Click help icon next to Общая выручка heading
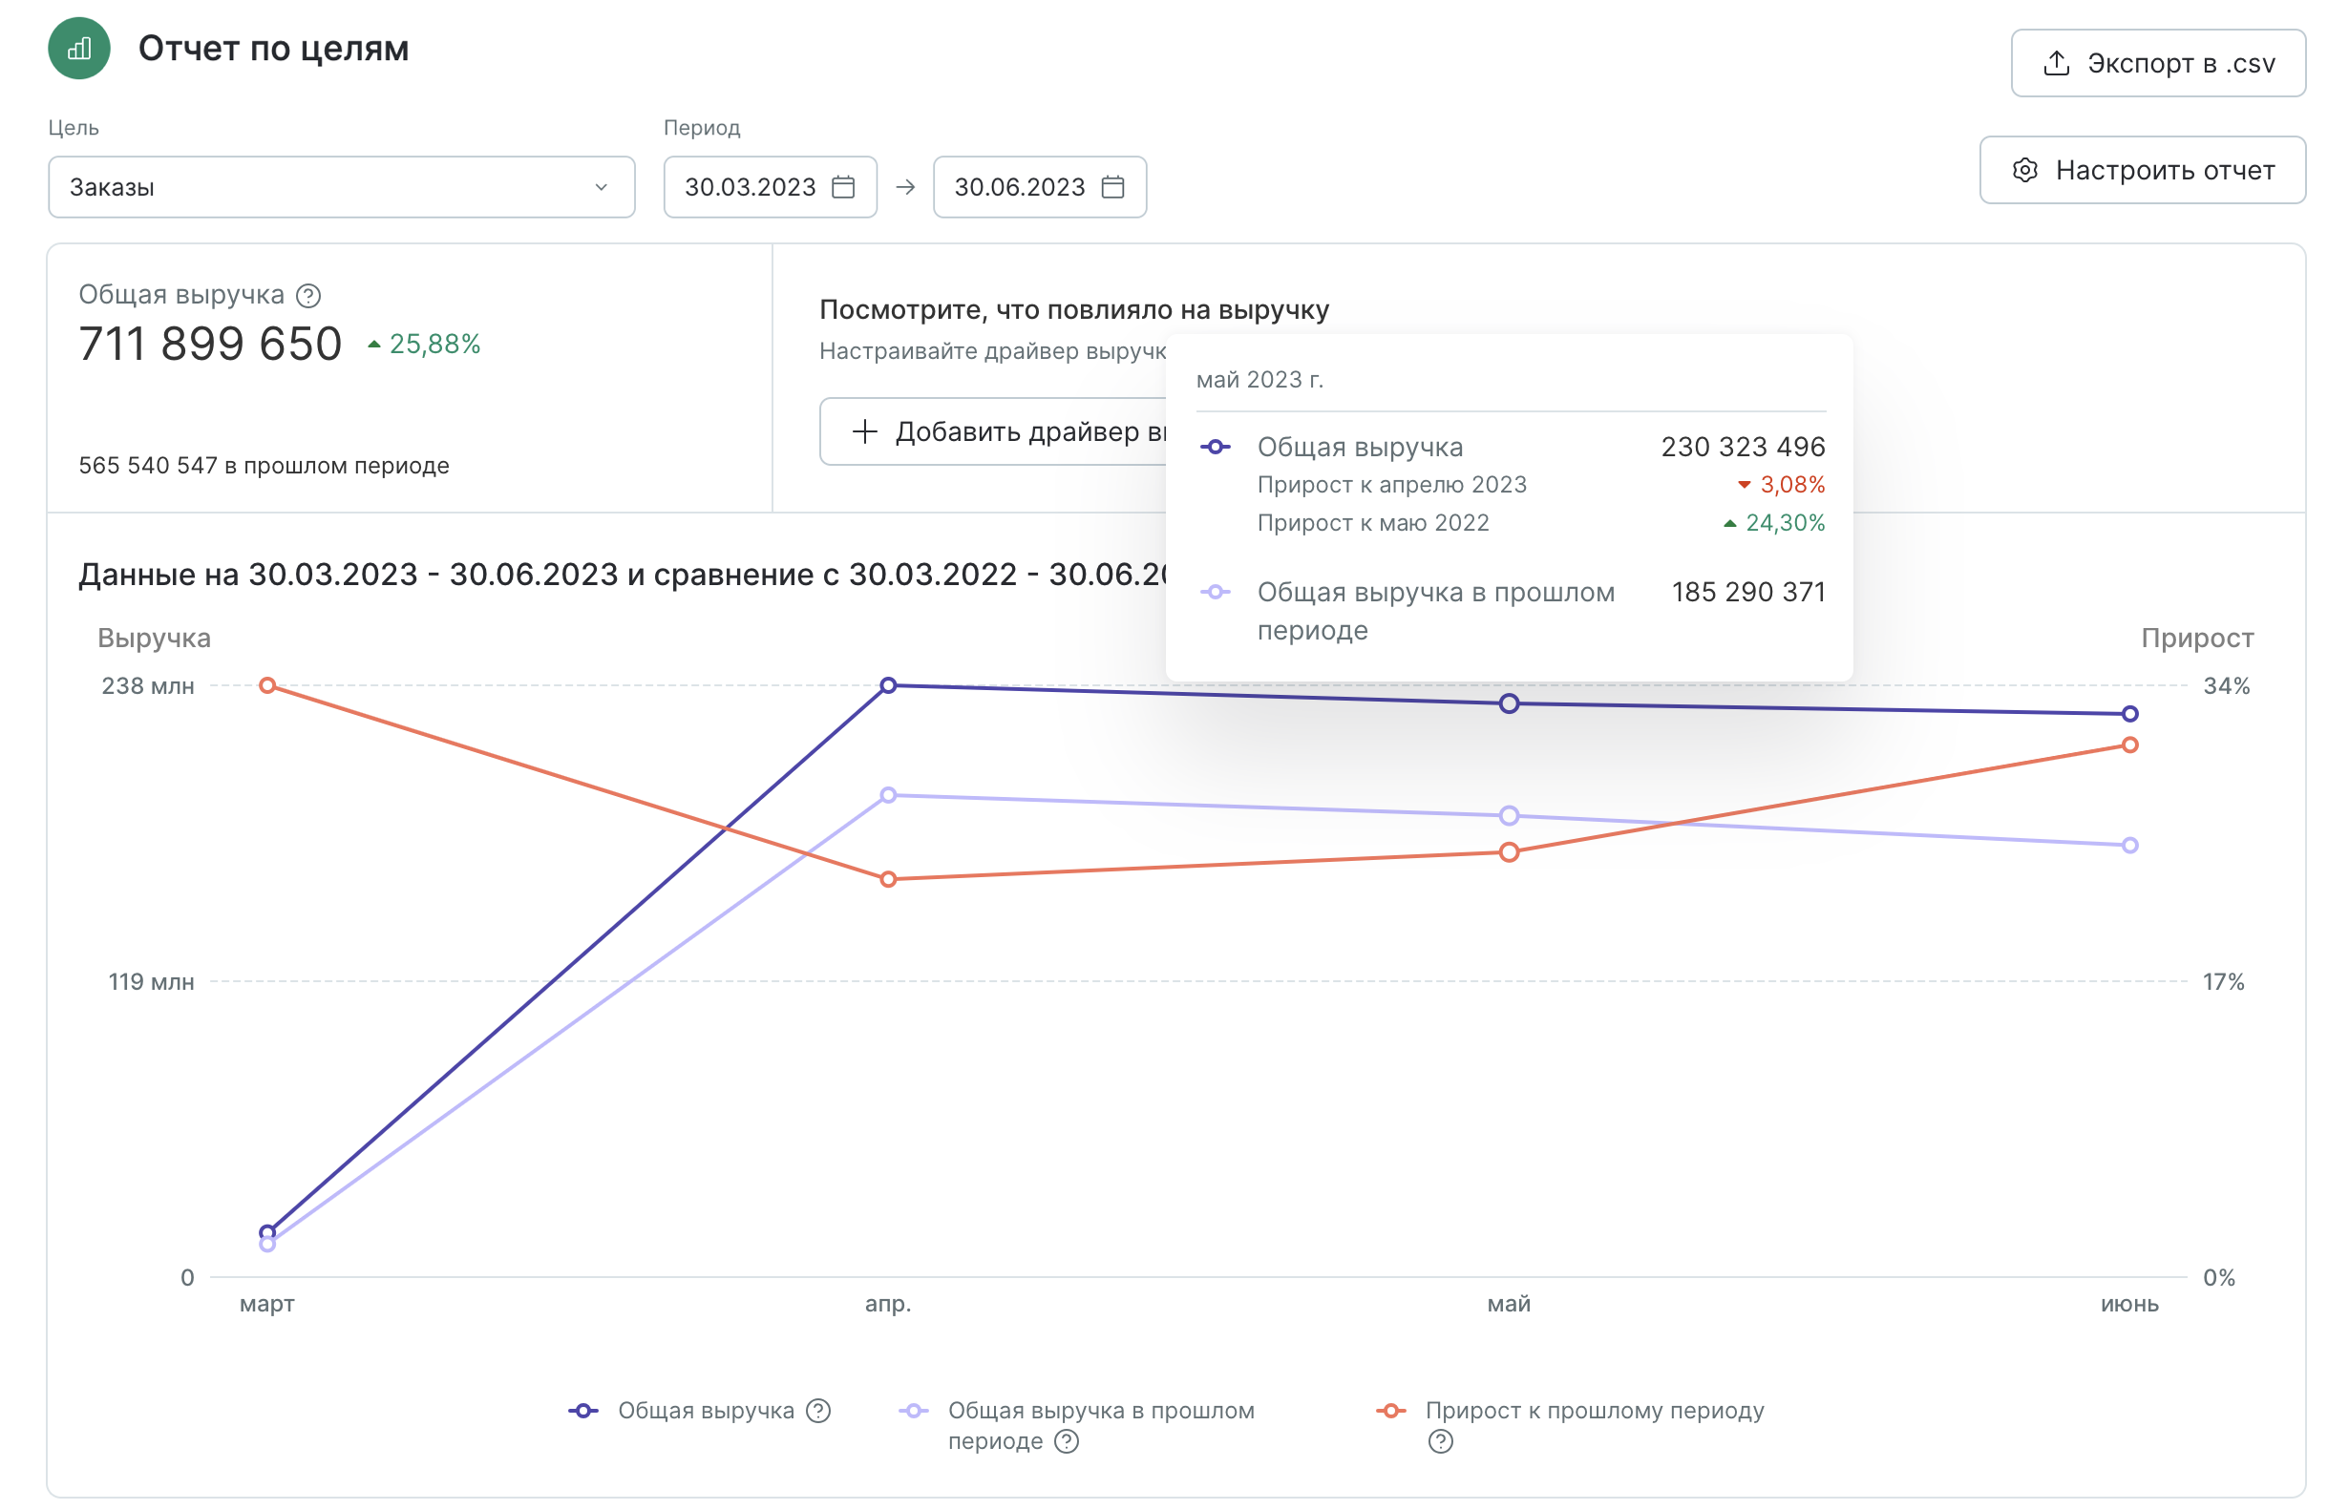 (x=308, y=295)
